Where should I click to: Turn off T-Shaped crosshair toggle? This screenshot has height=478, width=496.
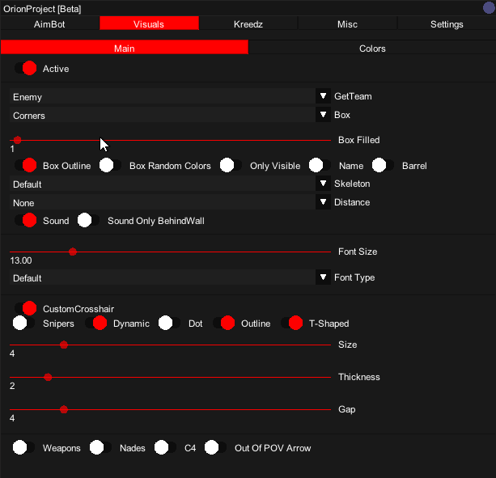pyautogui.click(x=291, y=324)
